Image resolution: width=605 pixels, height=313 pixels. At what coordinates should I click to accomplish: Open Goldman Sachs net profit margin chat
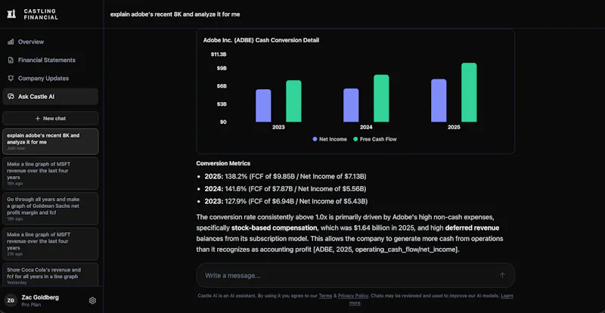tap(51, 209)
